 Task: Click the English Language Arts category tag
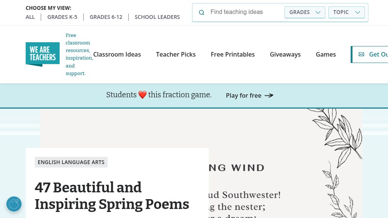[x=71, y=162]
